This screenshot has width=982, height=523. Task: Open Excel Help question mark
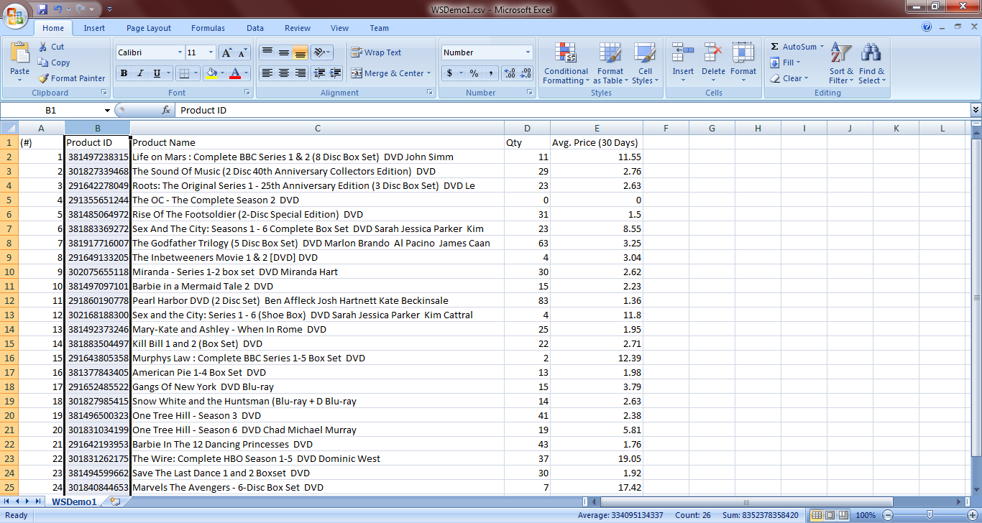point(927,27)
